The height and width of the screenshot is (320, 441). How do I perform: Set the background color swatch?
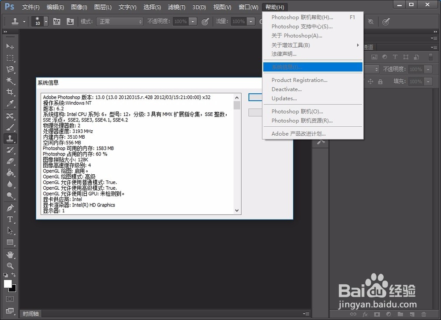[x=13, y=289]
